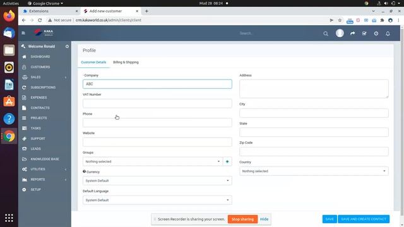Toggle the sidebar hamburger menu
404x227 pixels.
click(23, 33)
